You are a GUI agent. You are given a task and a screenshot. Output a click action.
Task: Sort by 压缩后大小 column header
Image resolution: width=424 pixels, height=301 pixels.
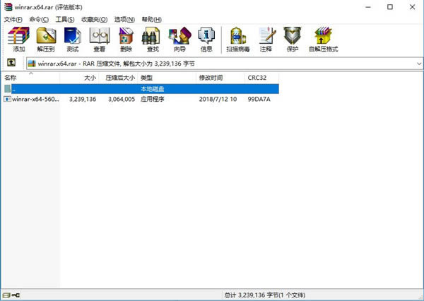pos(118,78)
